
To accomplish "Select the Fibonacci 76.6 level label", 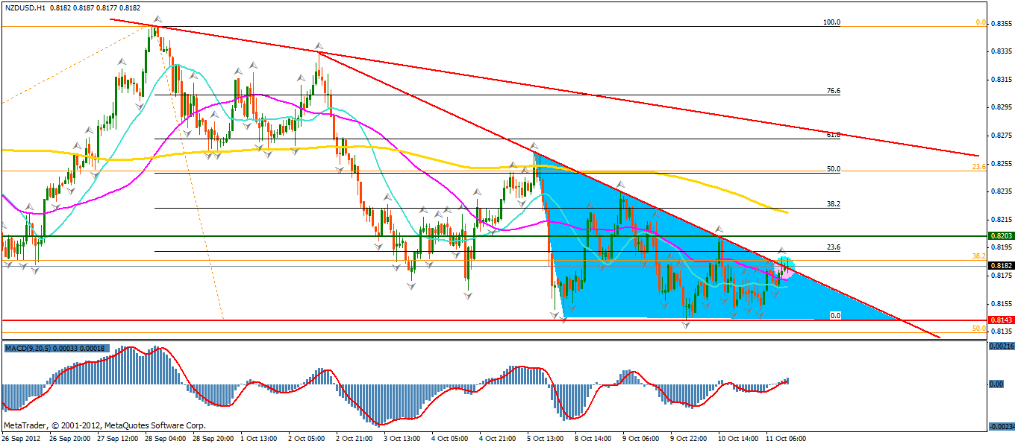I will click(x=833, y=91).
